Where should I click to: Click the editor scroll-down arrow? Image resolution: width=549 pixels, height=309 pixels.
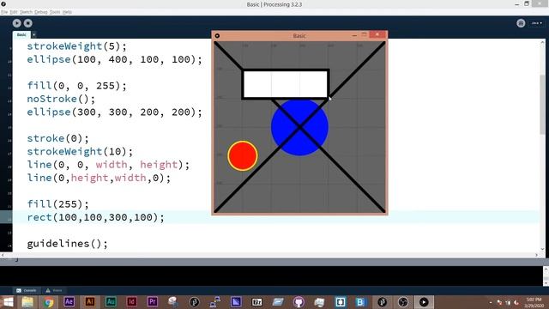click(x=542, y=249)
